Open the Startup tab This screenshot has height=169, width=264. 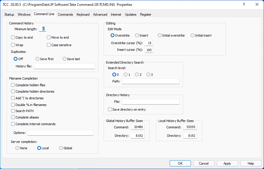(x=9, y=15)
